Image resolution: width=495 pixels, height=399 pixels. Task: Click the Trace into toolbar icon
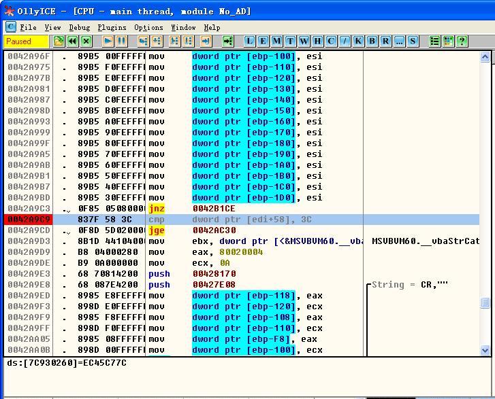coord(174,41)
